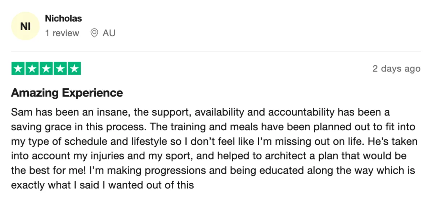432x216 pixels.
Task: Click the line starting "Sam has been"
Action: (201, 112)
